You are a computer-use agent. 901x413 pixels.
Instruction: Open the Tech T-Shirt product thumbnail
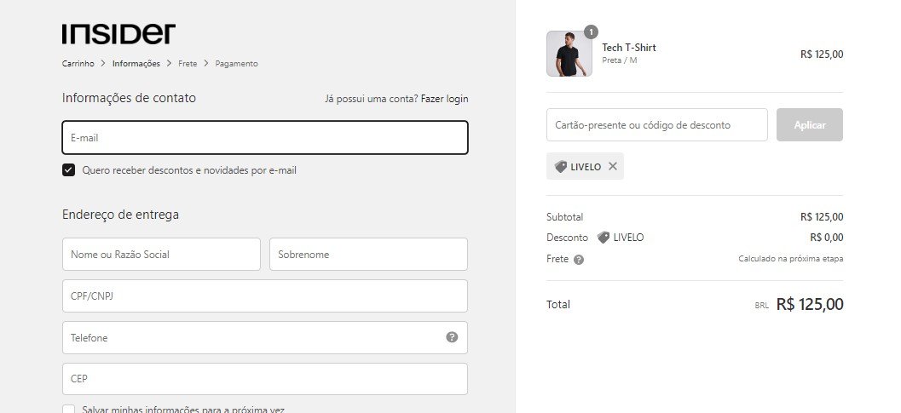[x=569, y=54]
